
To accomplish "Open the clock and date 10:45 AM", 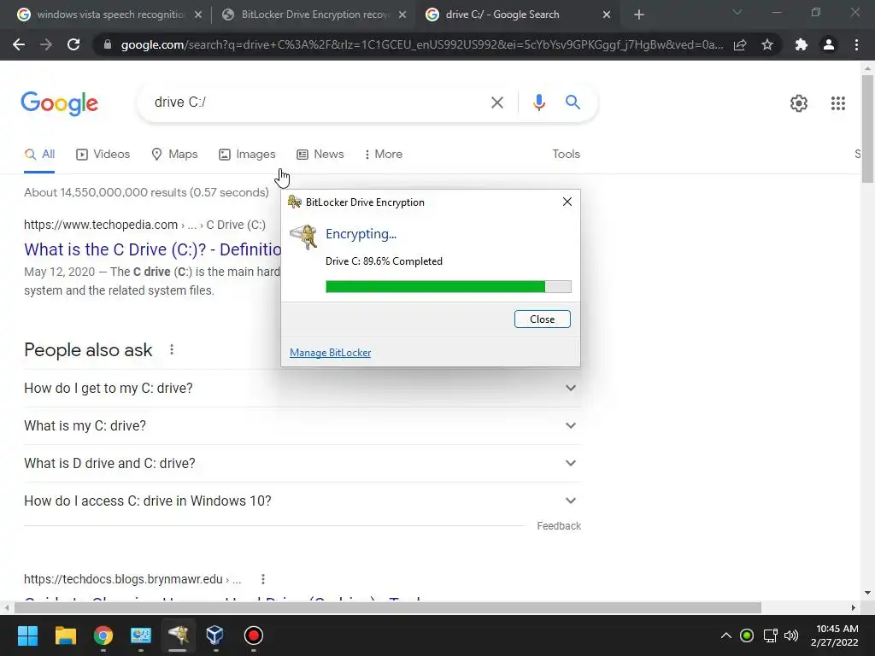I will click(x=835, y=635).
